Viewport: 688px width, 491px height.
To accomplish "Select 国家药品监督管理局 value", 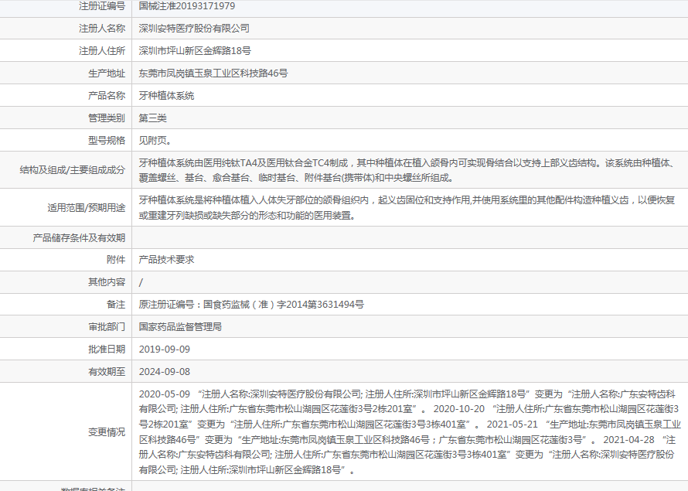I will coord(180,327).
